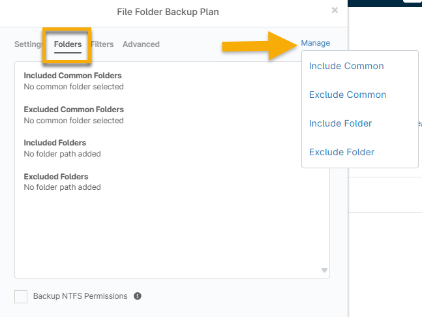Go to the Advanced tab
This screenshot has height=317, width=422.
141,44
